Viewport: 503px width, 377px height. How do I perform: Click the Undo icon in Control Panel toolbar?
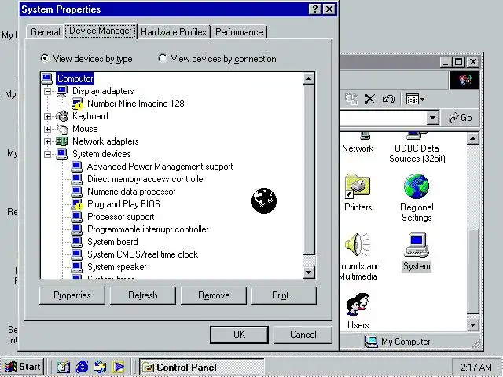388,99
